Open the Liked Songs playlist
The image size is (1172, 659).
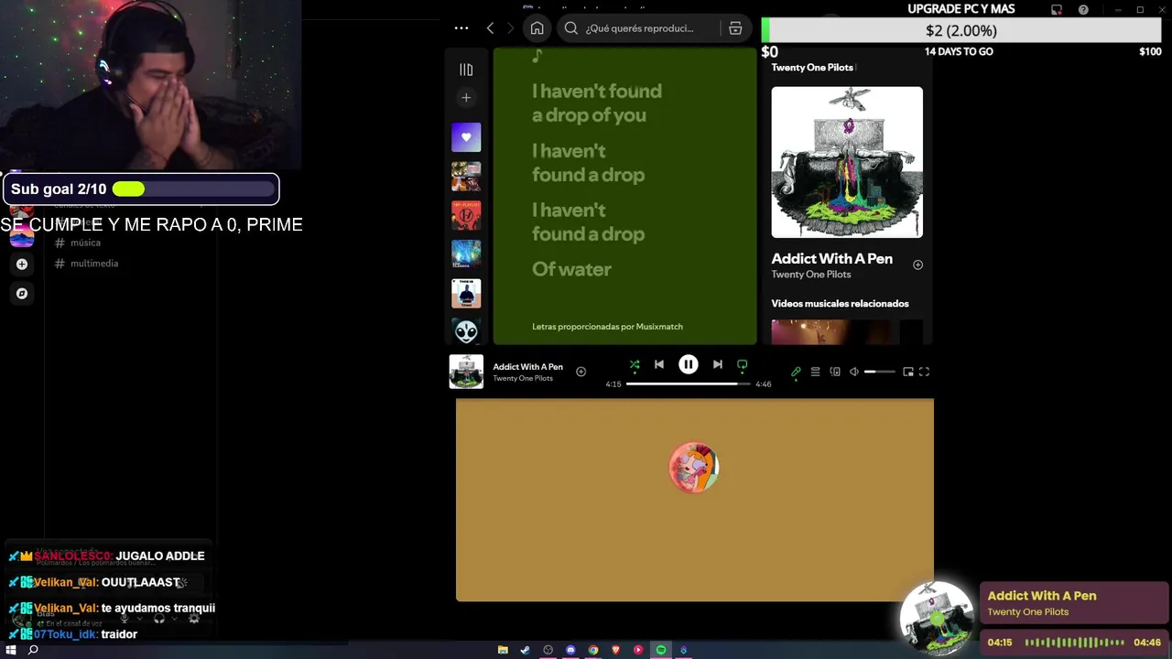coord(466,137)
